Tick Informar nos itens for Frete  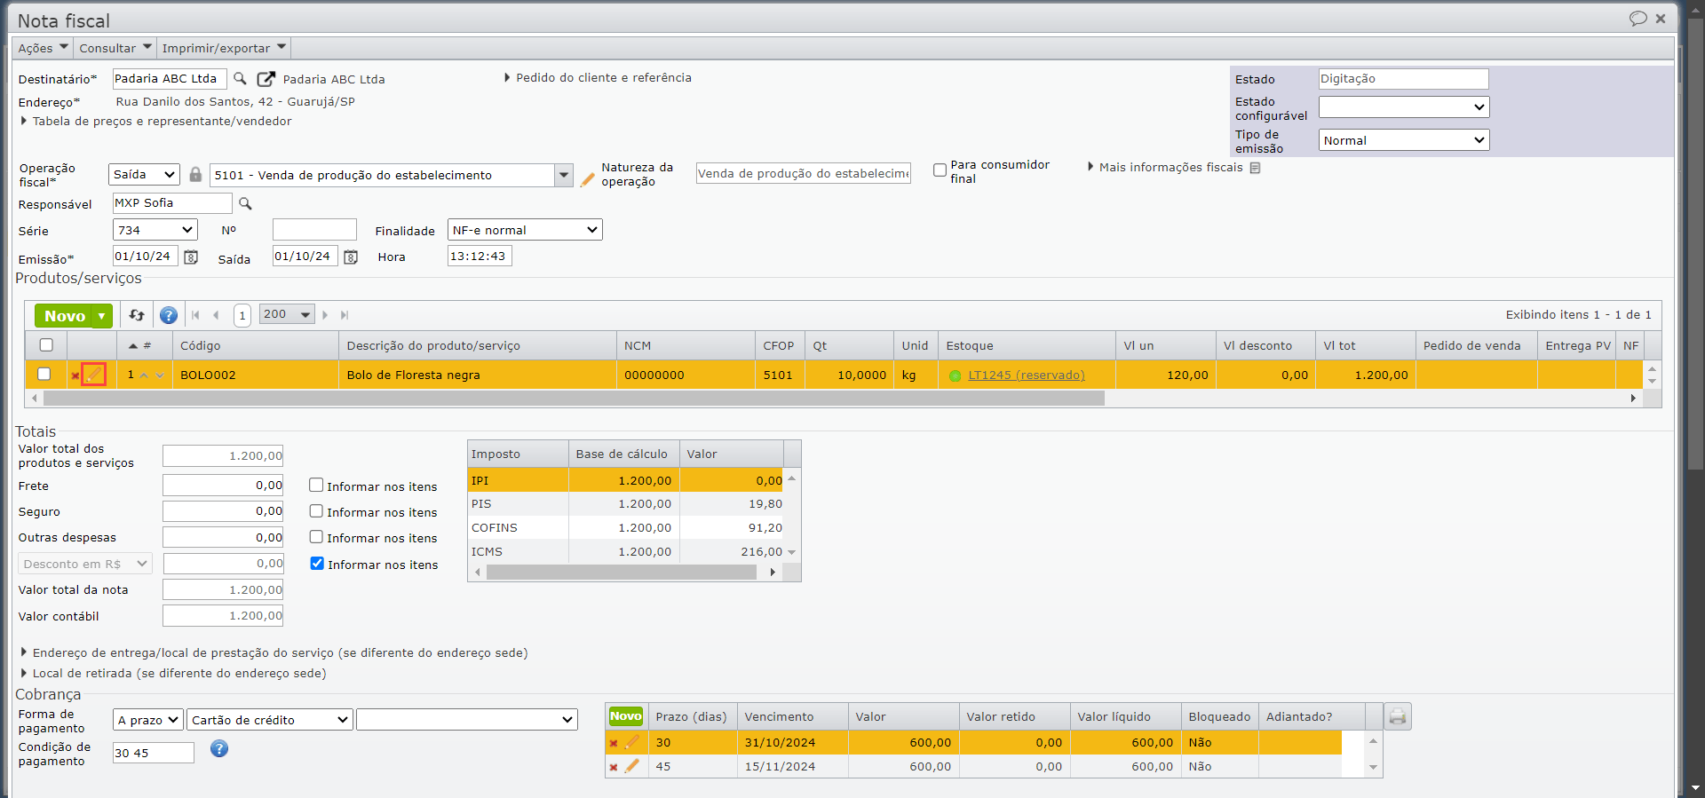316,486
